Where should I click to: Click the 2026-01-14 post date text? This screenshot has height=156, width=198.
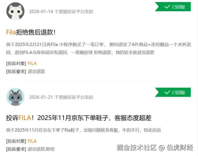[x=41, y=12]
